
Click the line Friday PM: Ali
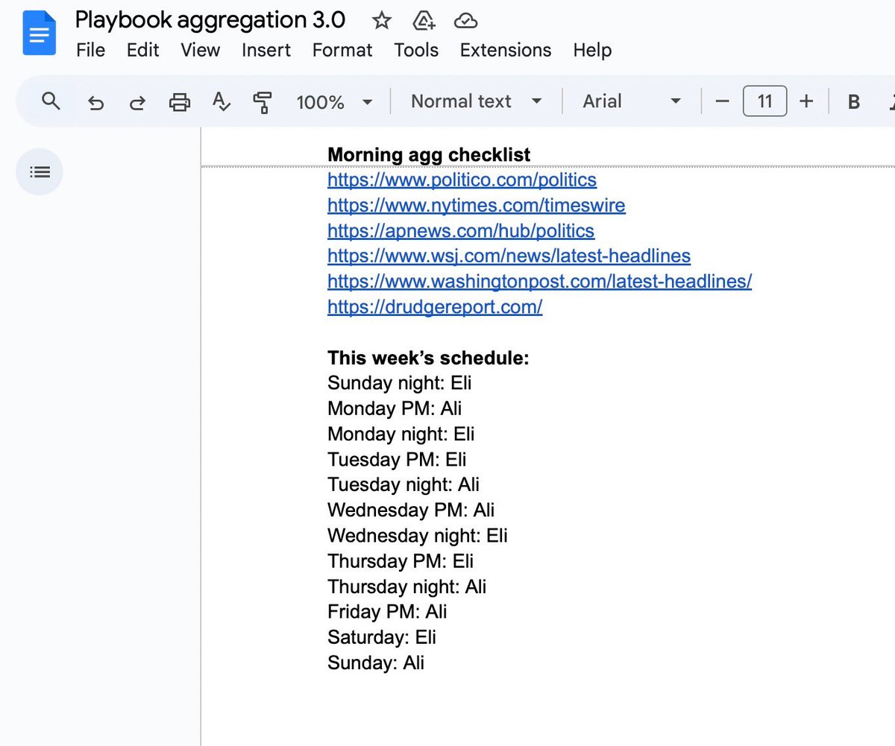pos(387,611)
